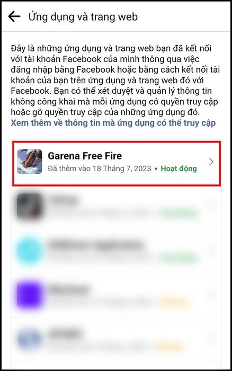Click the orange status on purple app row

tap(173, 303)
